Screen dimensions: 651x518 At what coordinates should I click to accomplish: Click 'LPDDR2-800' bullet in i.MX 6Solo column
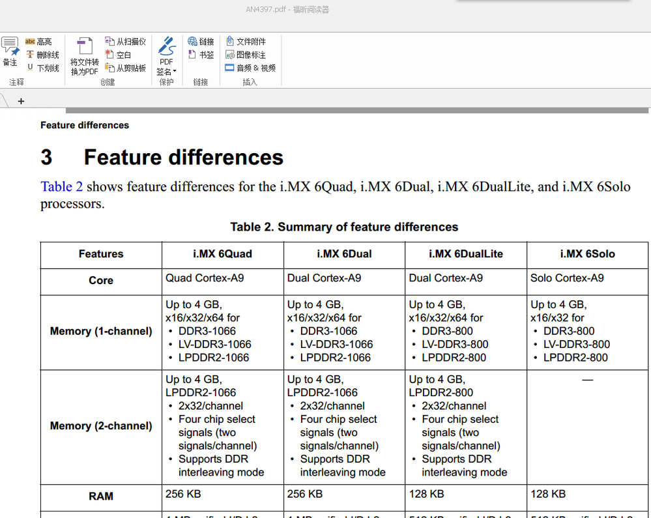pos(575,358)
